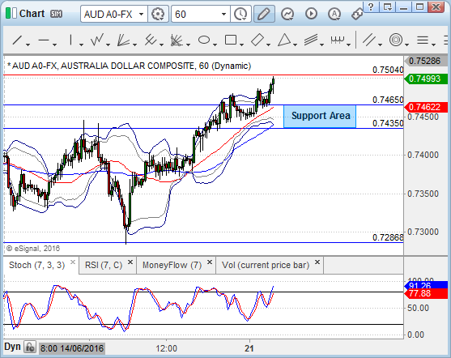Expand the vertical line tool options arrow
The width and height of the screenshot is (451, 358).
tap(81, 45)
